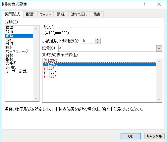The height and width of the screenshot is (142, 167).
Task: Select 標準 in the category list
Action: [x=19, y=28]
